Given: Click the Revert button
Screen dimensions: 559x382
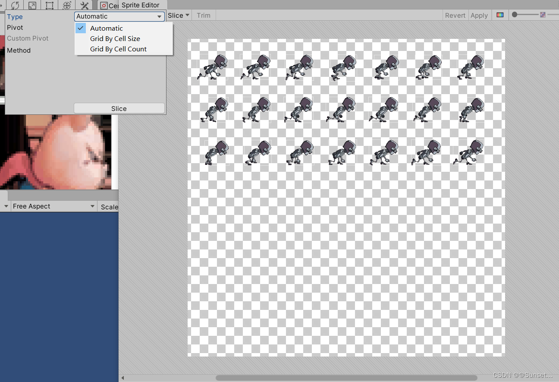Looking at the screenshot, I should tap(455, 15).
